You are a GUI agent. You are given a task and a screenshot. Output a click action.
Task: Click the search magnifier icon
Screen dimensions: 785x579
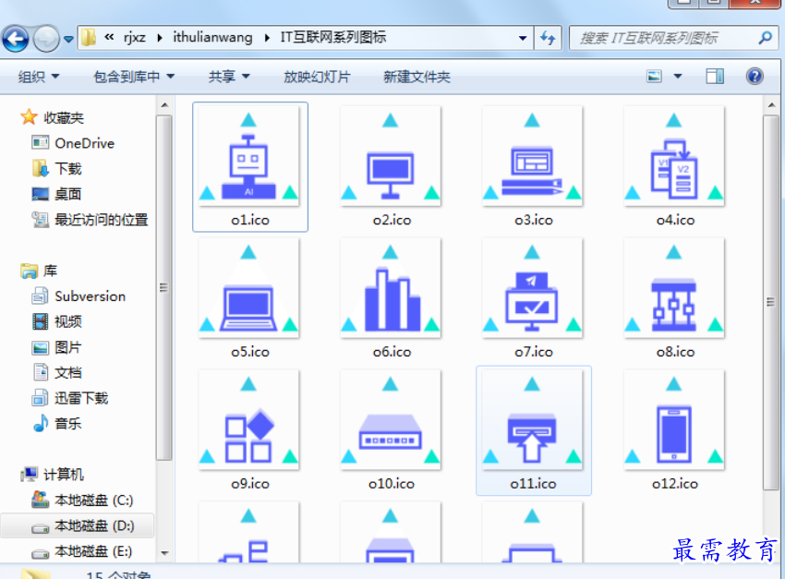pyautogui.click(x=765, y=38)
